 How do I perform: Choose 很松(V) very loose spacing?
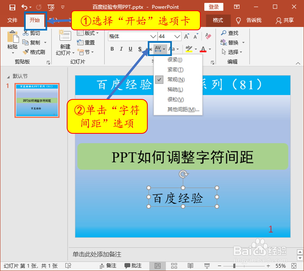[x=178, y=100]
